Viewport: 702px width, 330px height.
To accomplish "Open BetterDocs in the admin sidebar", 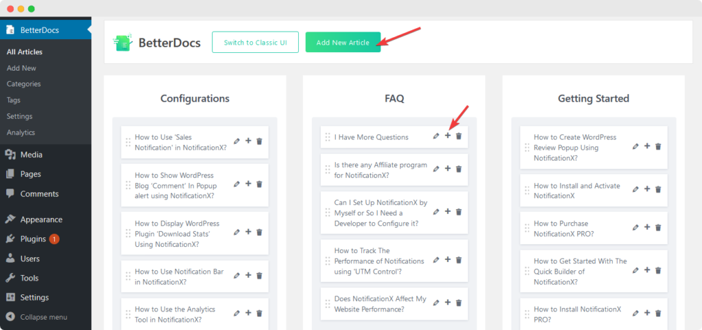I will click(46, 30).
